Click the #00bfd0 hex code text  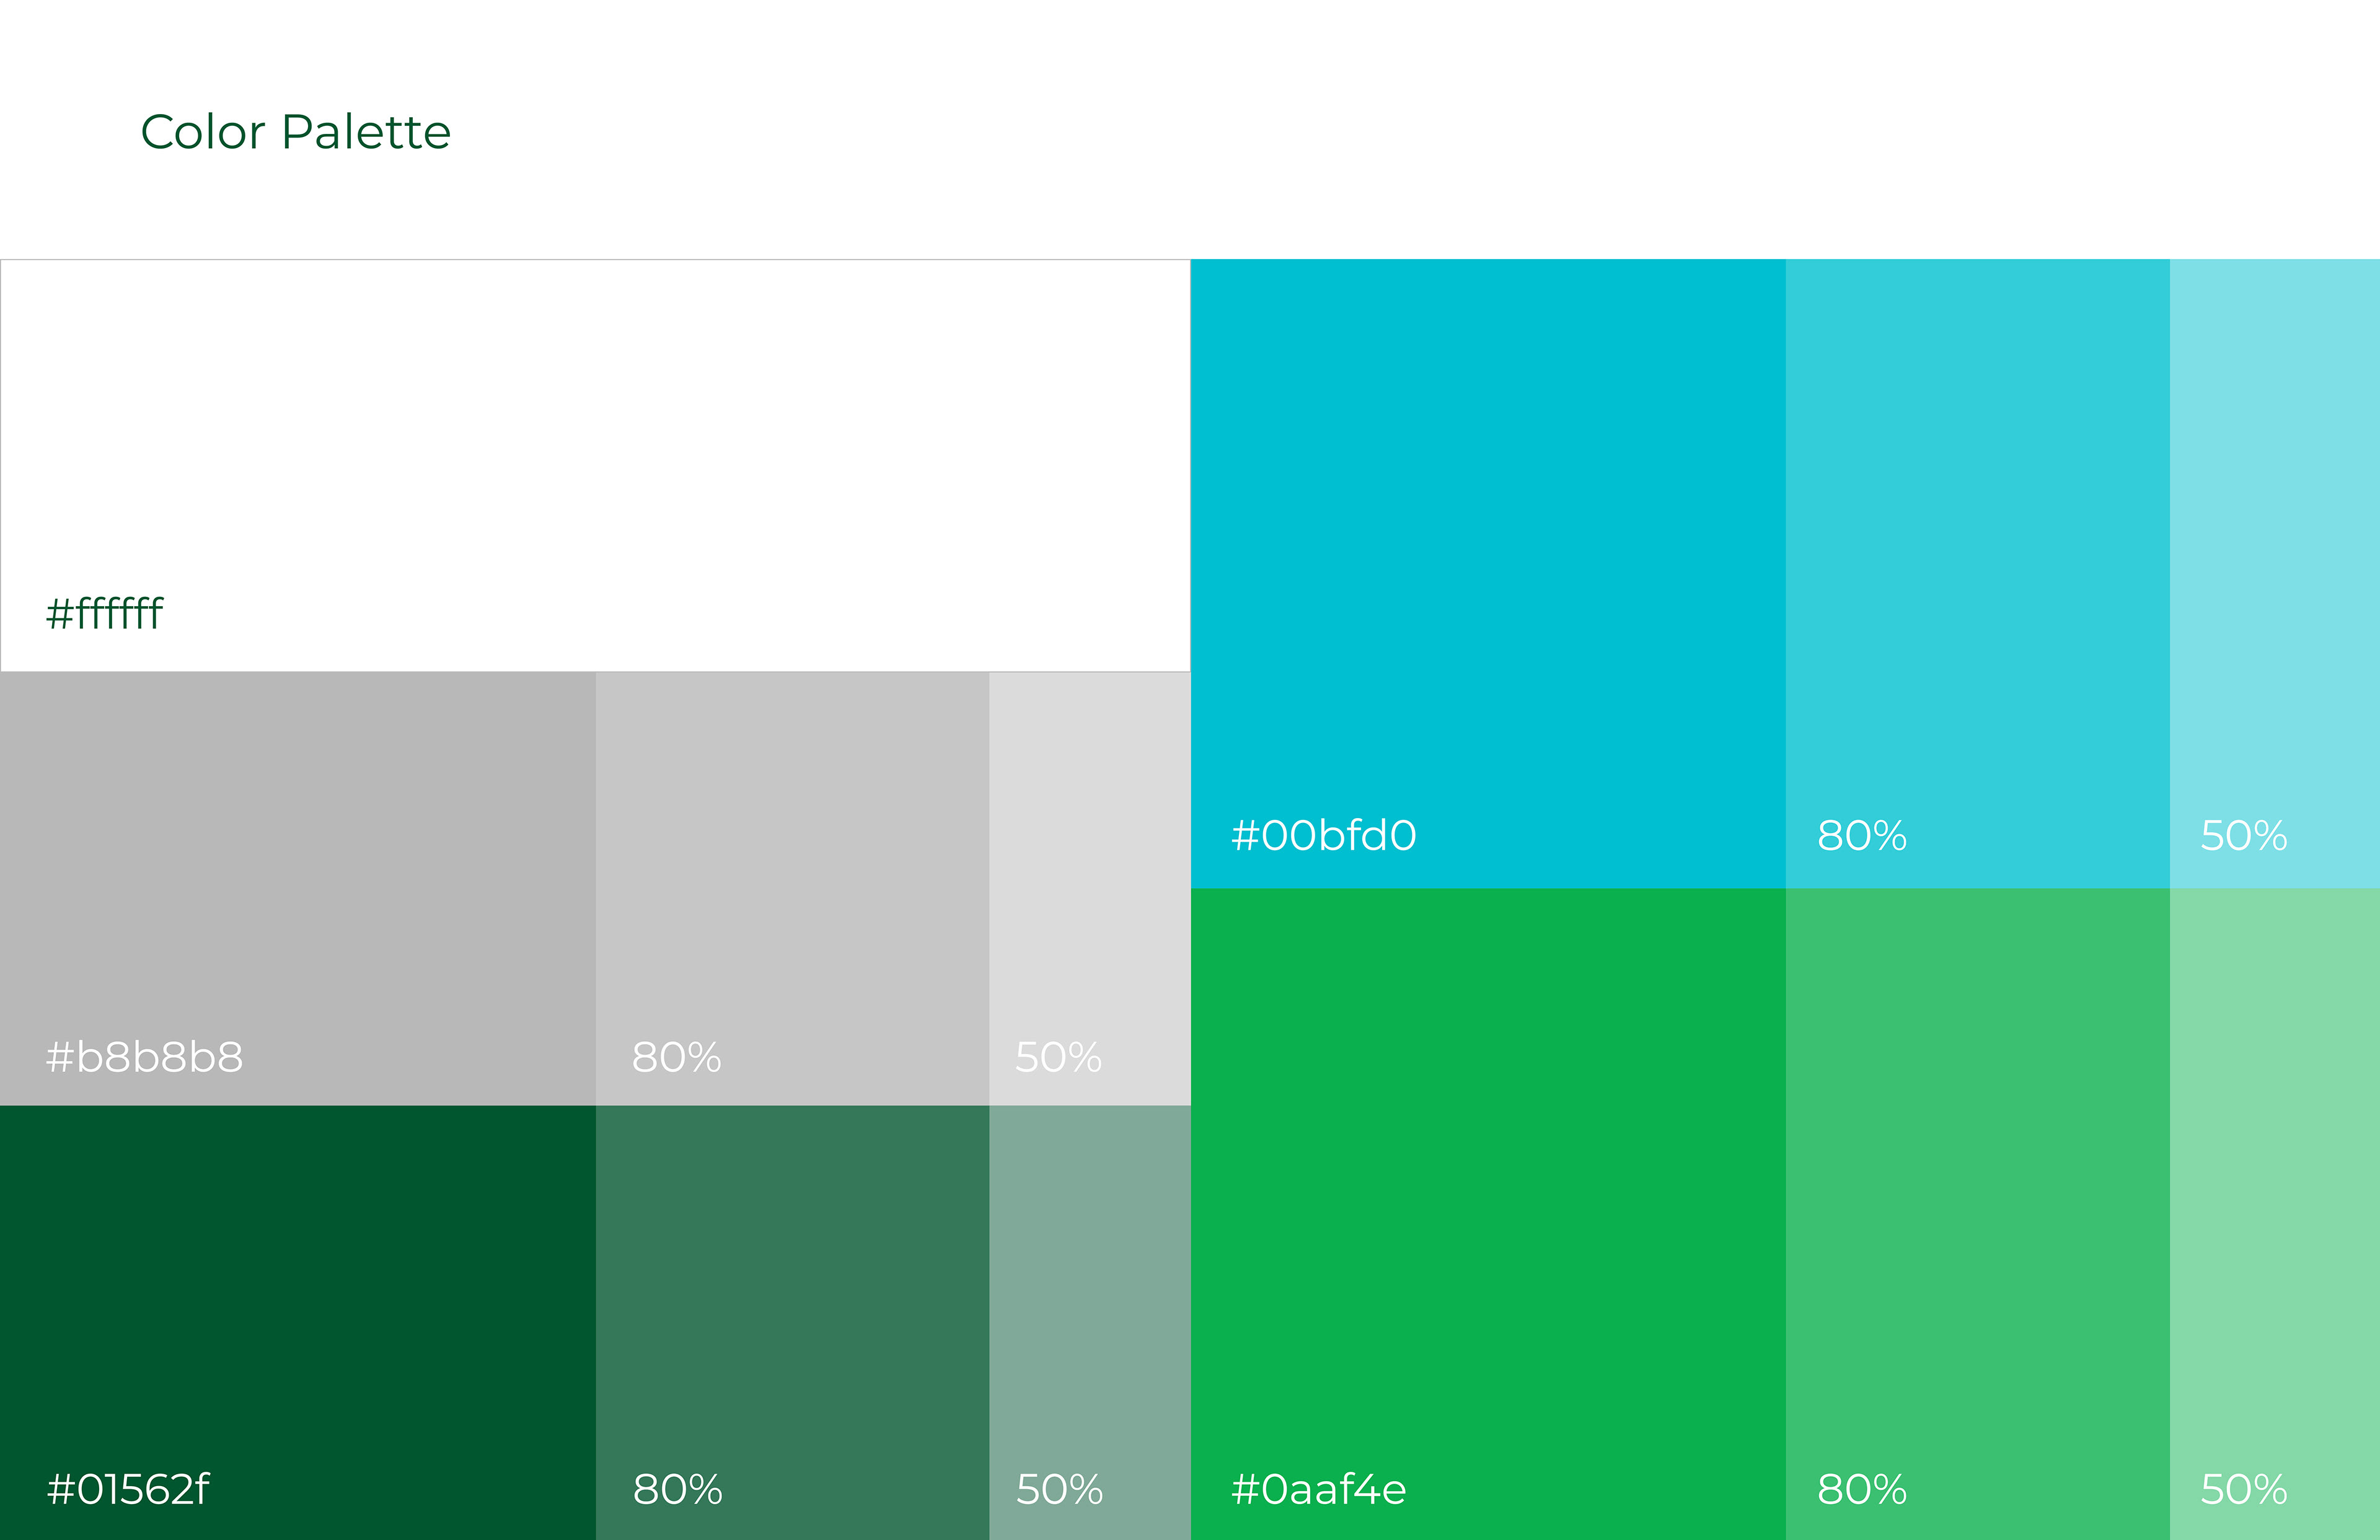[1323, 835]
